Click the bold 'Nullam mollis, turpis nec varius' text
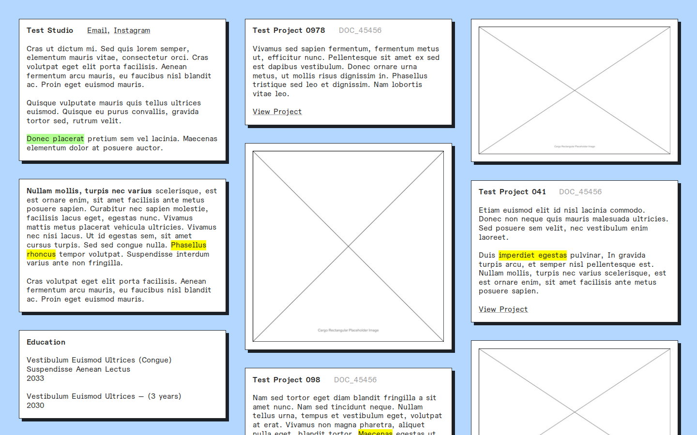The width and height of the screenshot is (697, 435). click(89, 191)
